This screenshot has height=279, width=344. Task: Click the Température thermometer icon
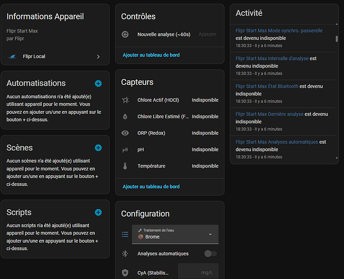(x=125, y=166)
